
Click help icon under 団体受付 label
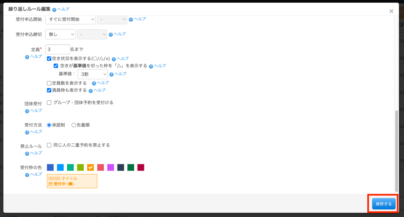click(27, 111)
